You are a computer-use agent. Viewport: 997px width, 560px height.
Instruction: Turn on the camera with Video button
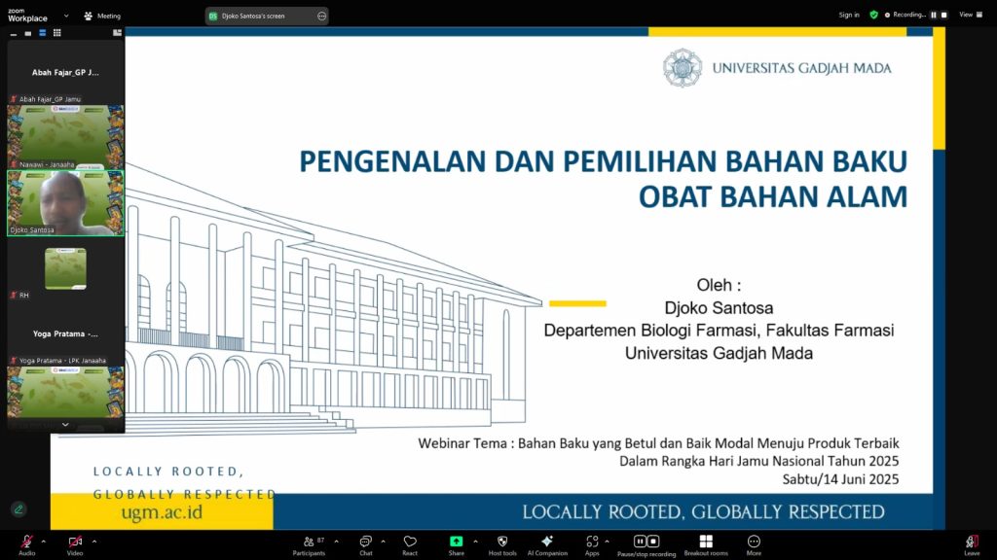tap(75, 542)
